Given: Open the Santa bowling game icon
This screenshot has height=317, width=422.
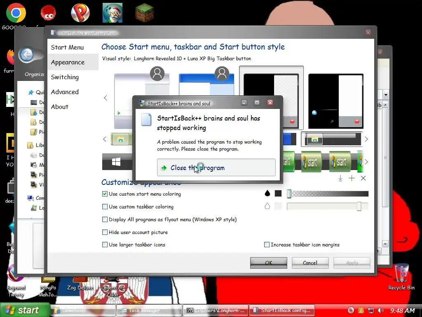Looking at the screenshot, I should pos(113,13).
